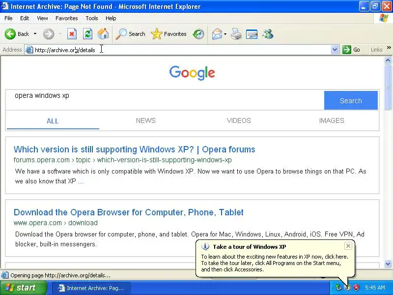Open the Mail envelope icon

[x=217, y=34]
